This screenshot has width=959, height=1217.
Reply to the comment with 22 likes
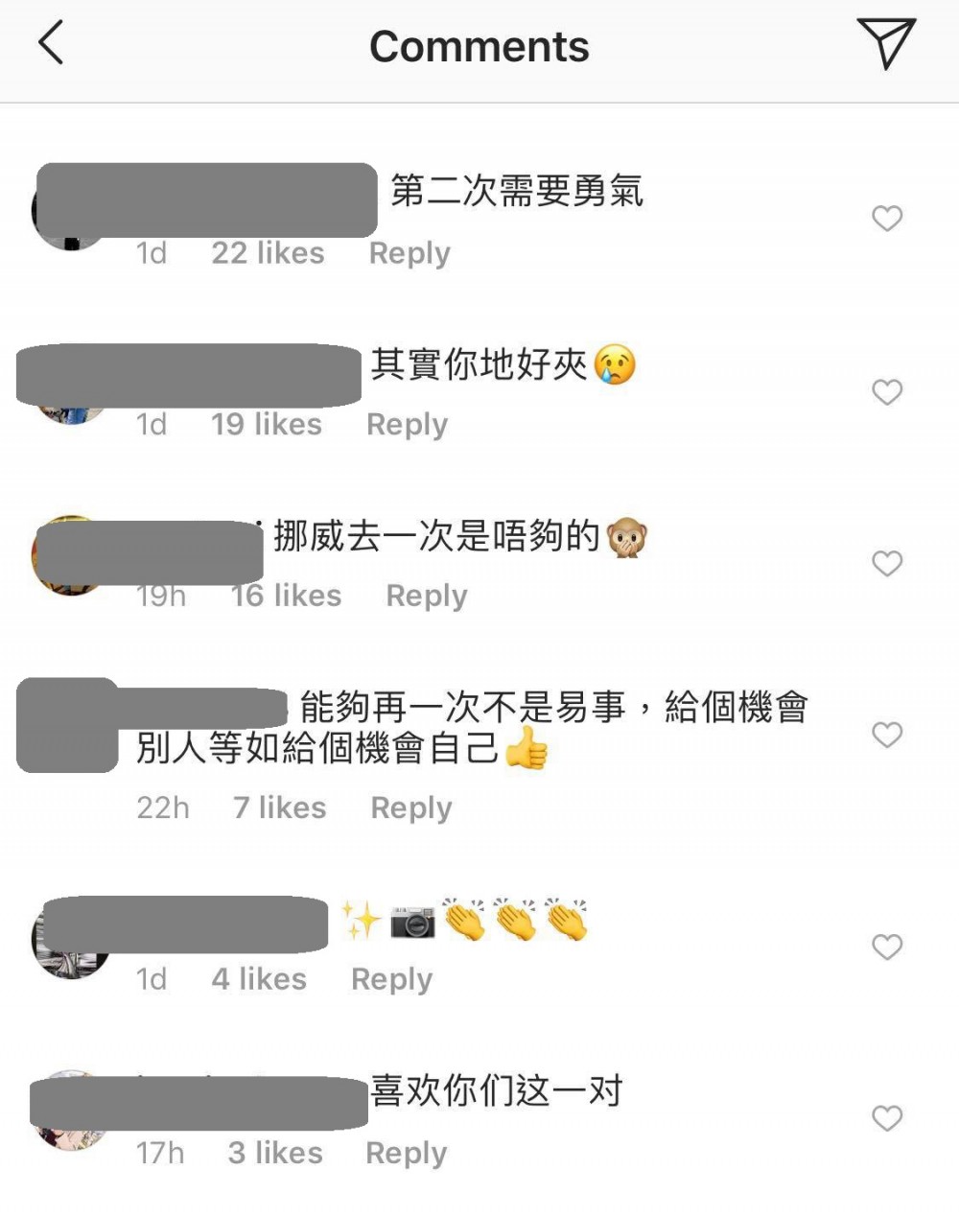pyautogui.click(x=409, y=254)
